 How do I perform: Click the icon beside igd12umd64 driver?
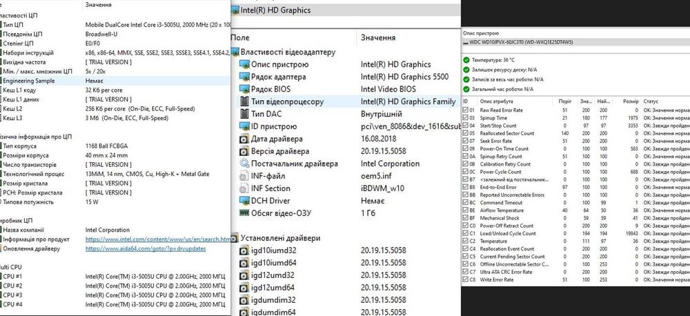point(244,288)
